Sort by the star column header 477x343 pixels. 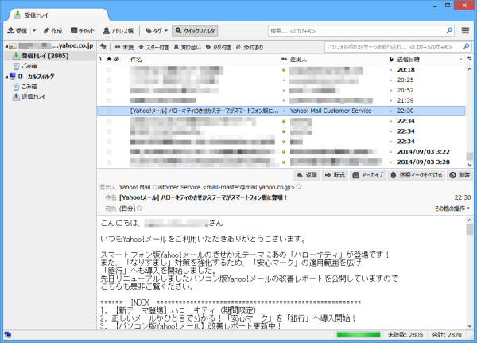[109, 59]
